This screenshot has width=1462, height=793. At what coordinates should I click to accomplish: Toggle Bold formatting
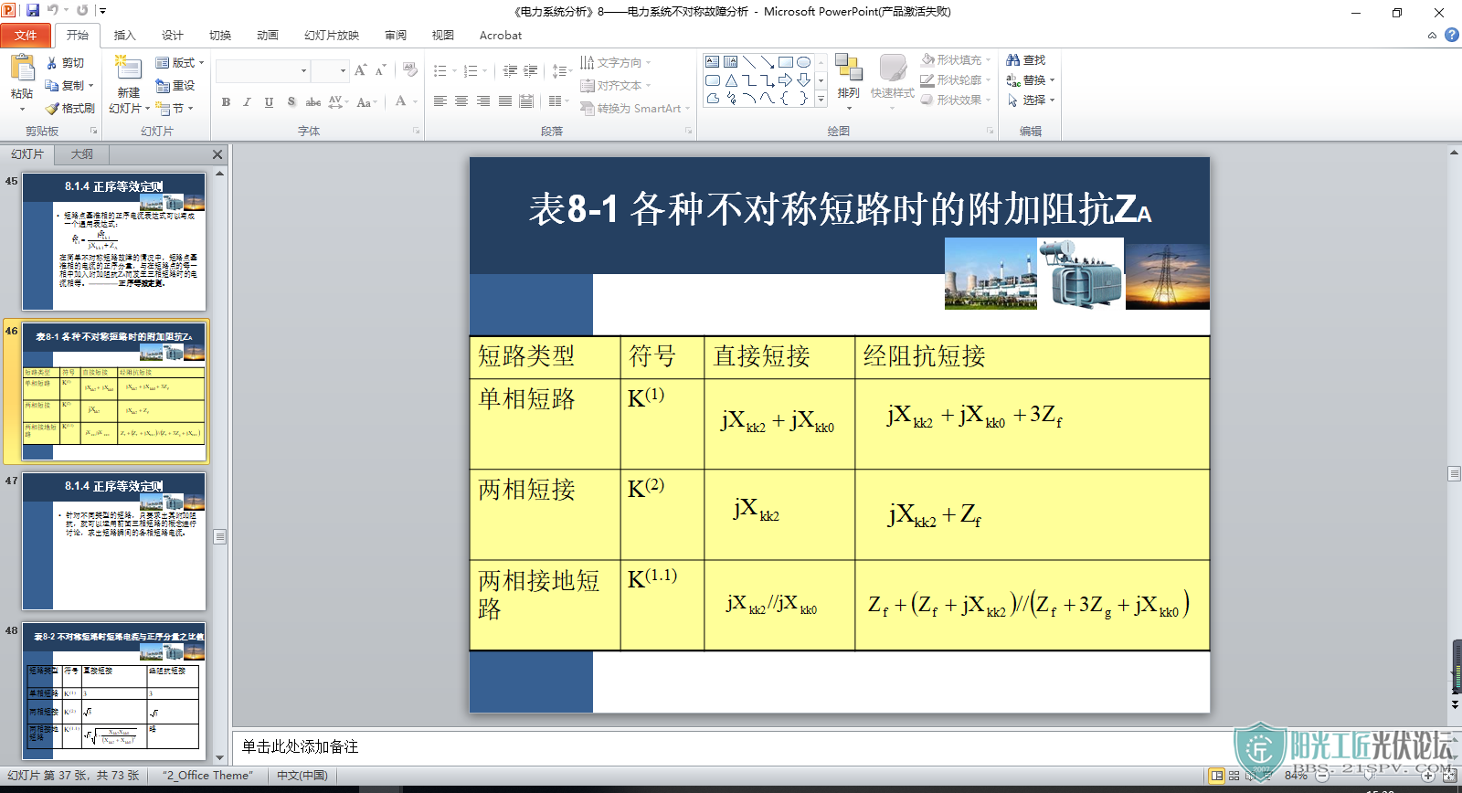point(226,102)
